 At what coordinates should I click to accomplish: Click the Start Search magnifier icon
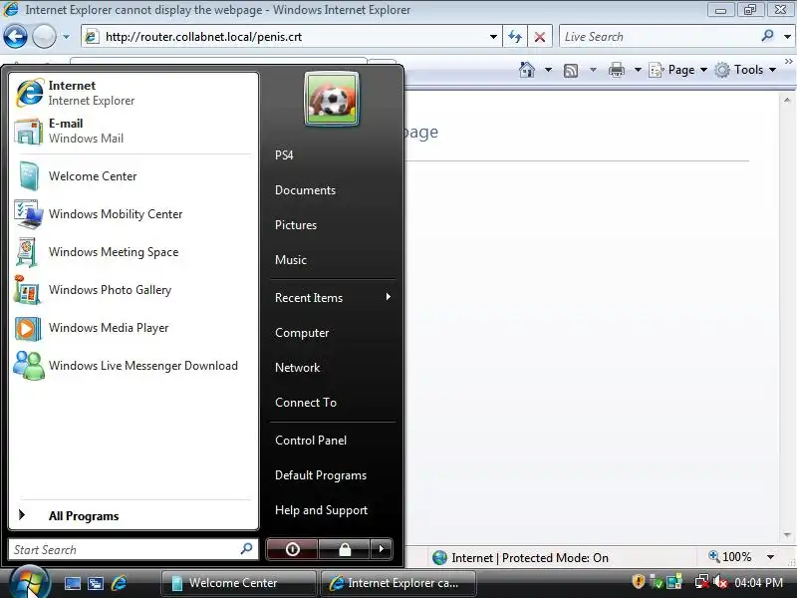click(246, 549)
